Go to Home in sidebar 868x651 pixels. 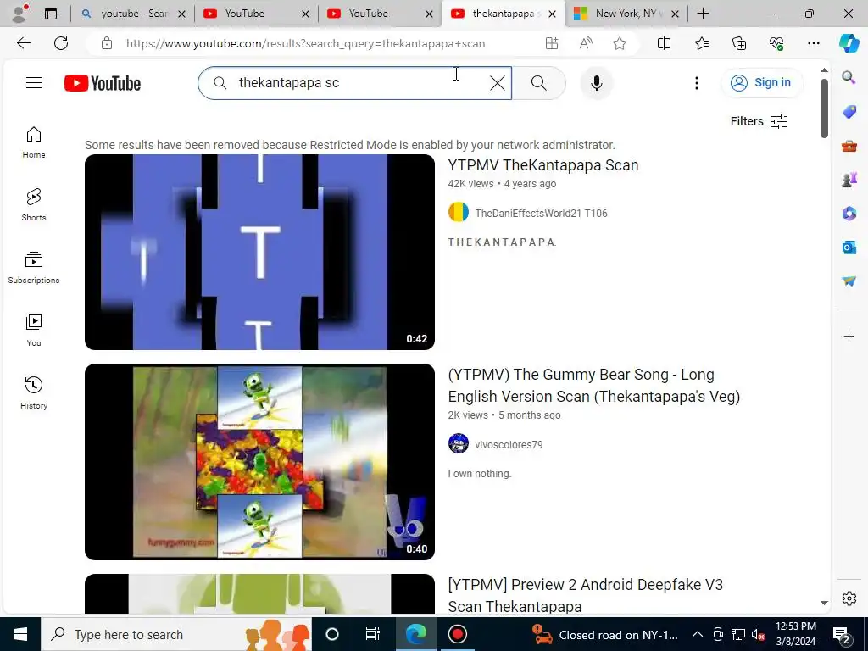click(x=34, y=142)
